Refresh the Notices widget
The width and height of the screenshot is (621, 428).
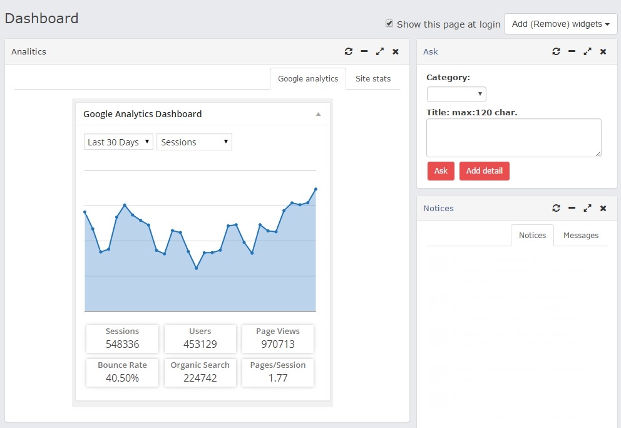pos(556,208)
